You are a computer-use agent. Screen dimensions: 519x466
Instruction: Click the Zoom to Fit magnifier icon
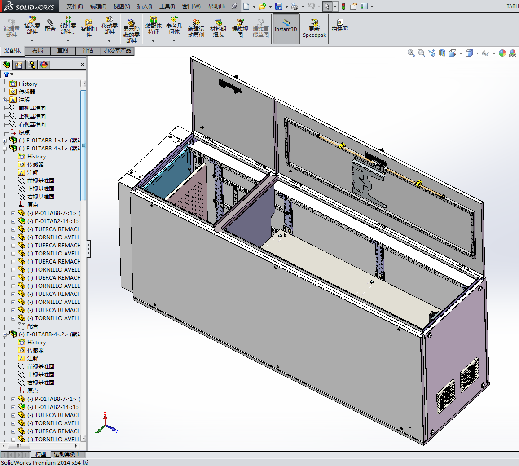(411, 53)
